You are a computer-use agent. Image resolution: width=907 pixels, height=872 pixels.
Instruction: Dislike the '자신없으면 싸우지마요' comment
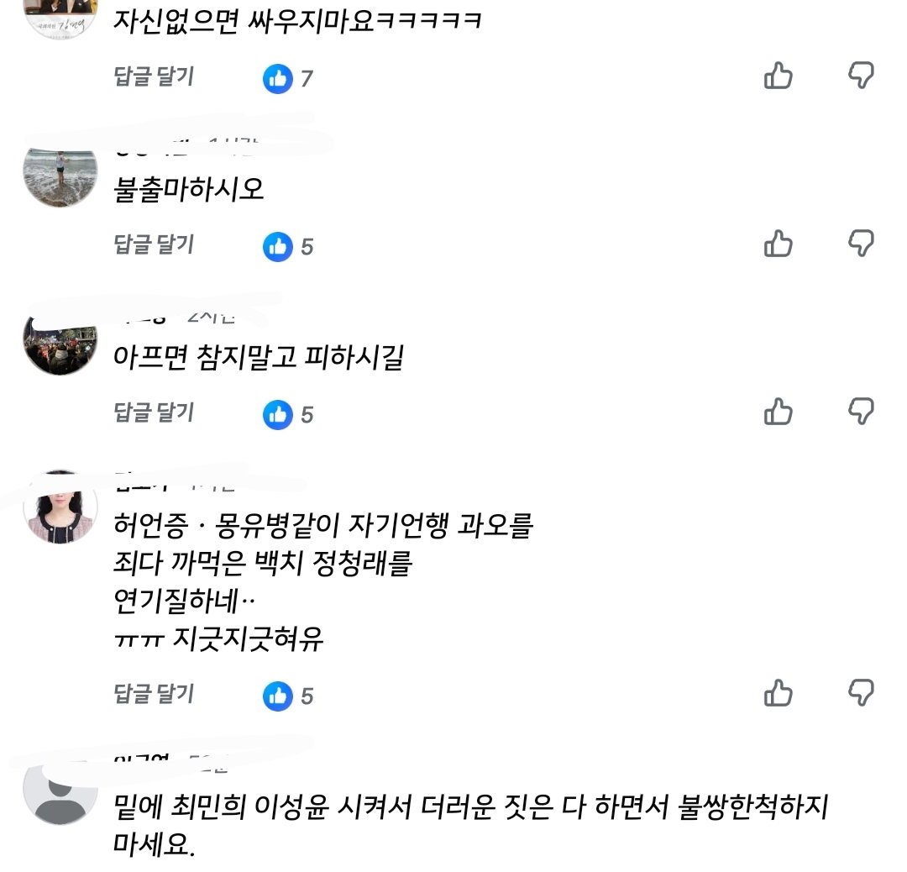tap(861, 76)
